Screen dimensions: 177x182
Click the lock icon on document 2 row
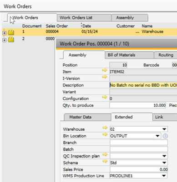[11, 39]
